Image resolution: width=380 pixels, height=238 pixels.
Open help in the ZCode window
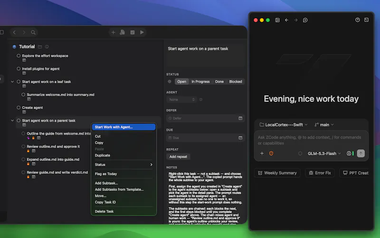(358, 20)
